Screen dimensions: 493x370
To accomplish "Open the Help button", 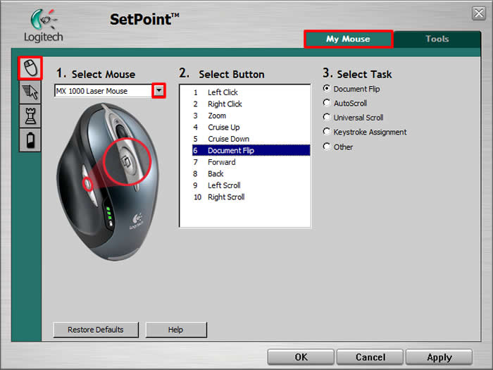I will click(175, 330).
